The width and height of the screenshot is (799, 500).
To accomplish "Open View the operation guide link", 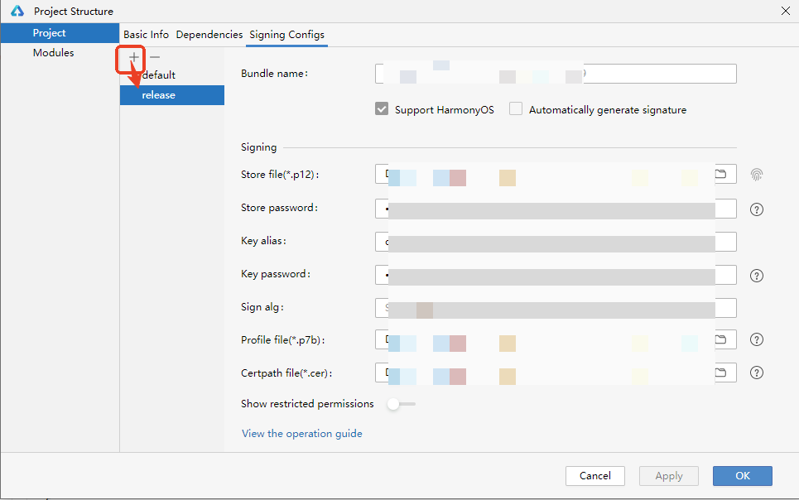I will click(x=301, y=434).
